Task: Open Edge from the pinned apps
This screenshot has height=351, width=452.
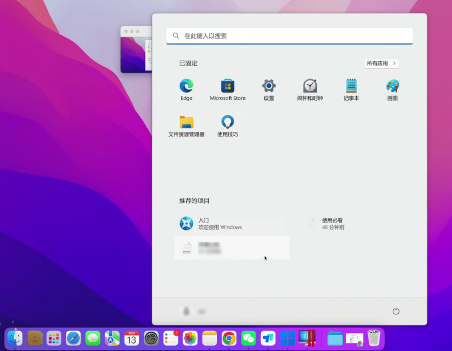Action: pos(186,89)
